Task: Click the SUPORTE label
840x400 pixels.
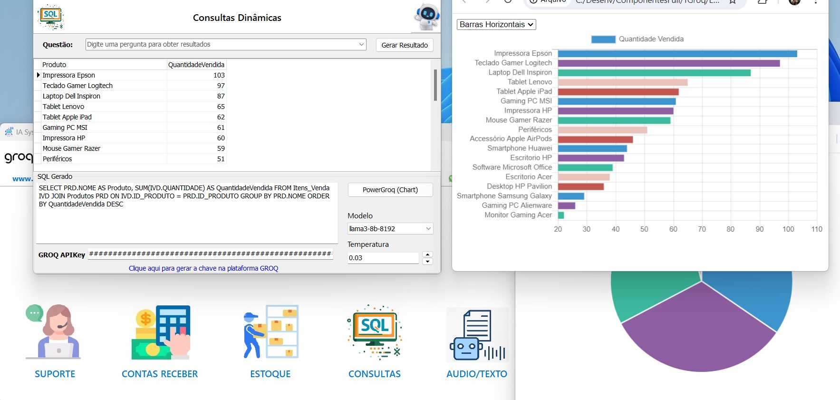Action: click(x=55, y=374)
